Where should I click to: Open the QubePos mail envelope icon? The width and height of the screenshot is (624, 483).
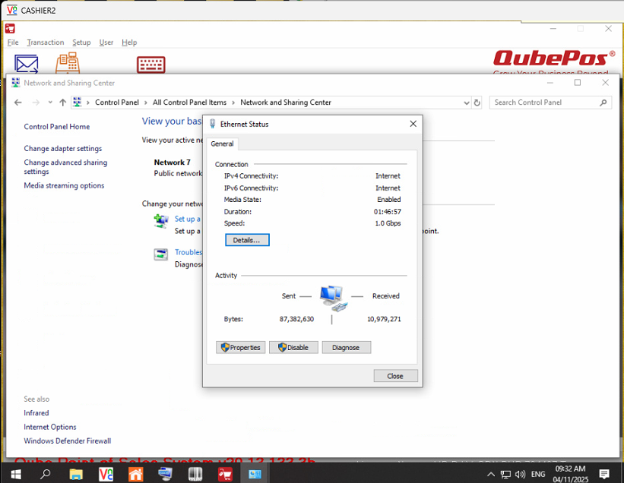[27, 64]
